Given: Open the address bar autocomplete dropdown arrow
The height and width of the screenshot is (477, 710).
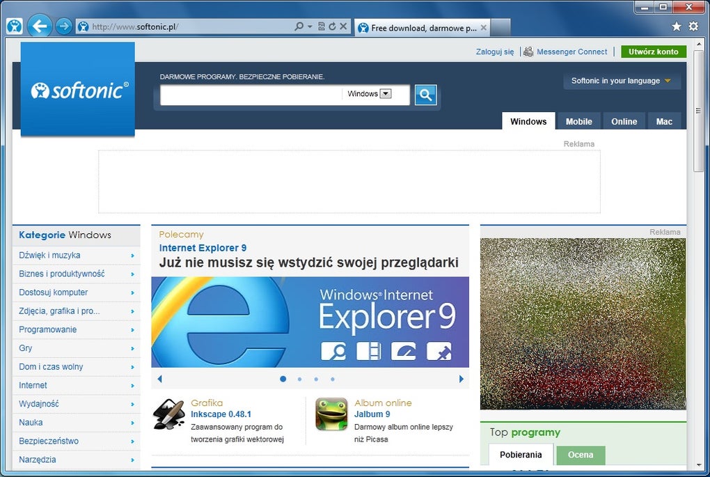Looking at the screenshot, I should click(310, 26).
